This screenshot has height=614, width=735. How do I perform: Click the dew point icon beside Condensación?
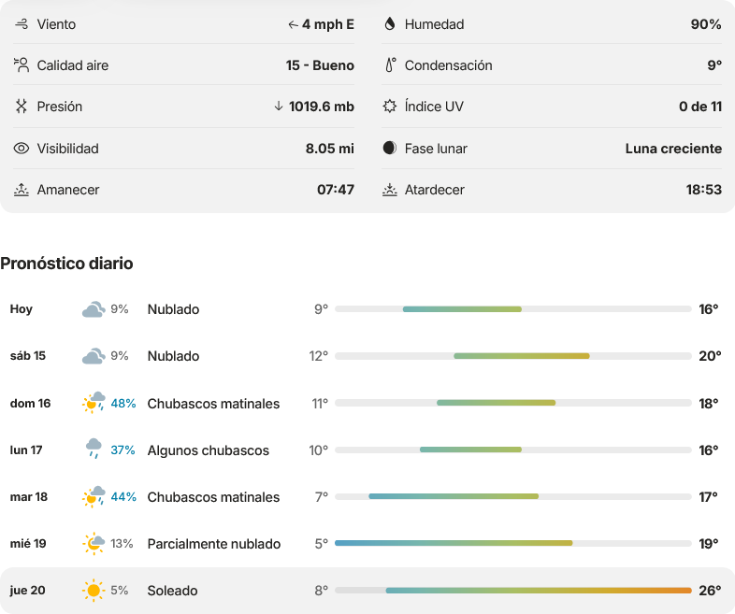tap(391, 65)
